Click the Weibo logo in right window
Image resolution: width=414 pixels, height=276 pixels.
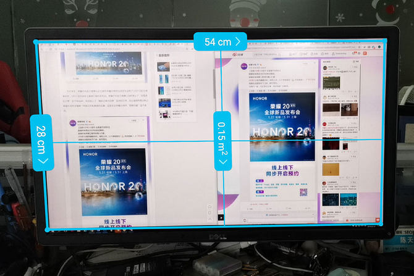click(238, 54)
